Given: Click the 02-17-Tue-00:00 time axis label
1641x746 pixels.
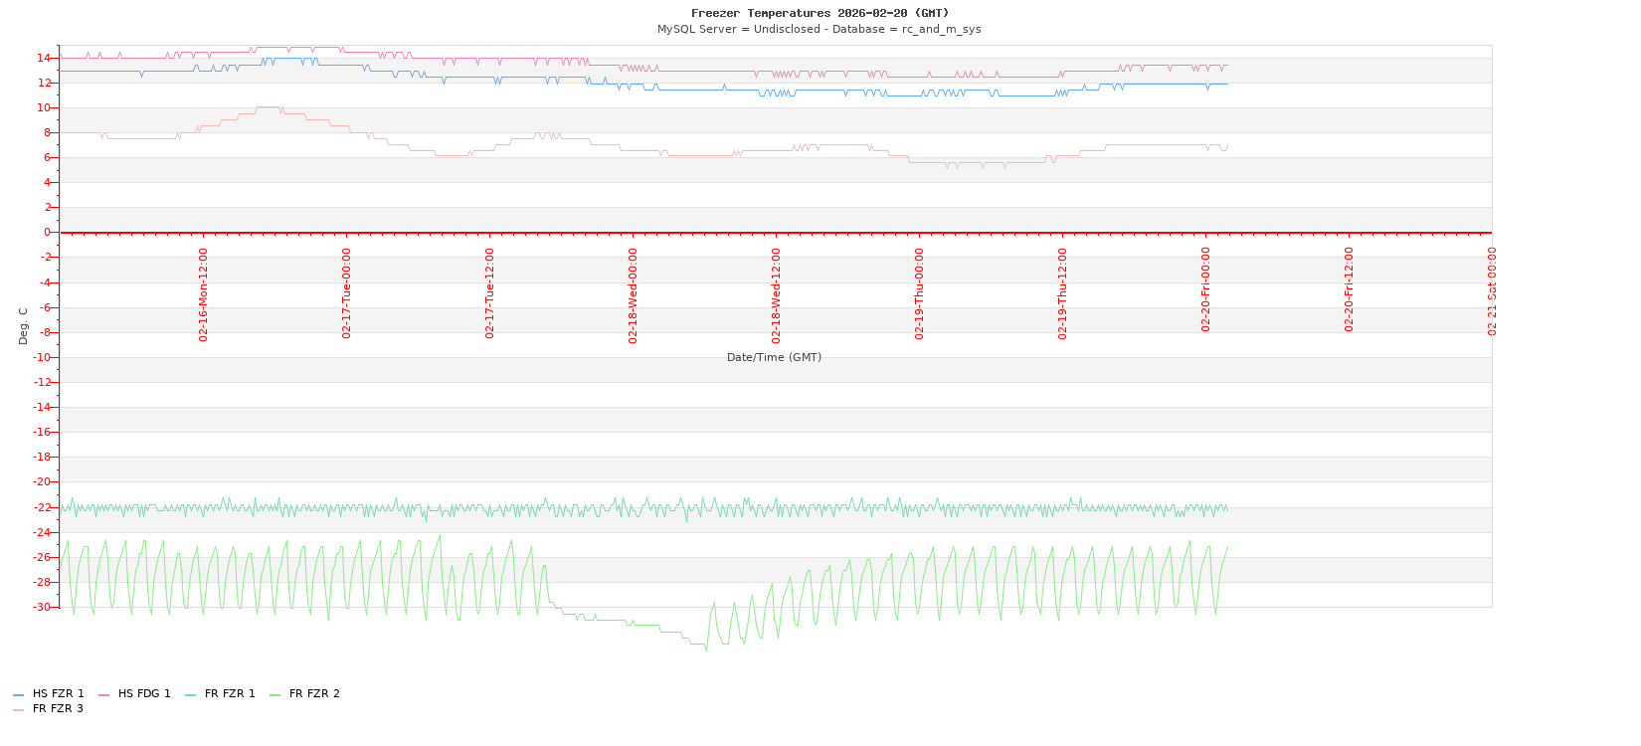Looking at the screenshot, I should pos(347,294).
